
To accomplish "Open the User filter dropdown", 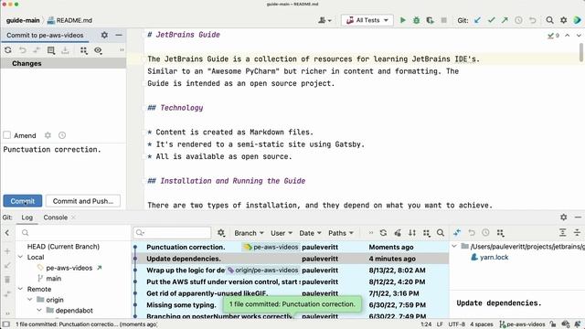I will click(282, 233).
